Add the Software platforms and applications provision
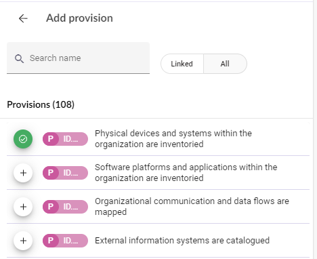Screen dimensions: 317x259 pyautogui.click(x=23, y=173)
